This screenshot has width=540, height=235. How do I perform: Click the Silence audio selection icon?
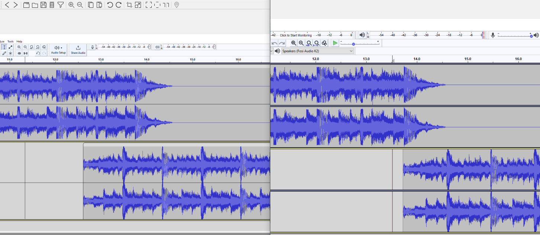(25, 53)
